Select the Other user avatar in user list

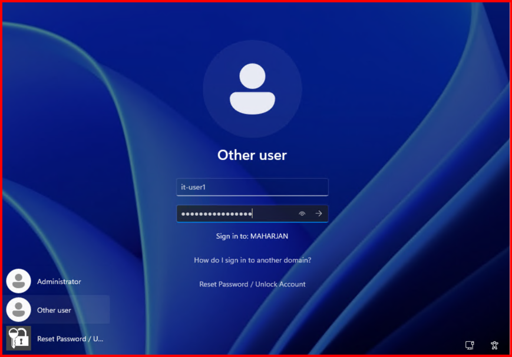18,310
